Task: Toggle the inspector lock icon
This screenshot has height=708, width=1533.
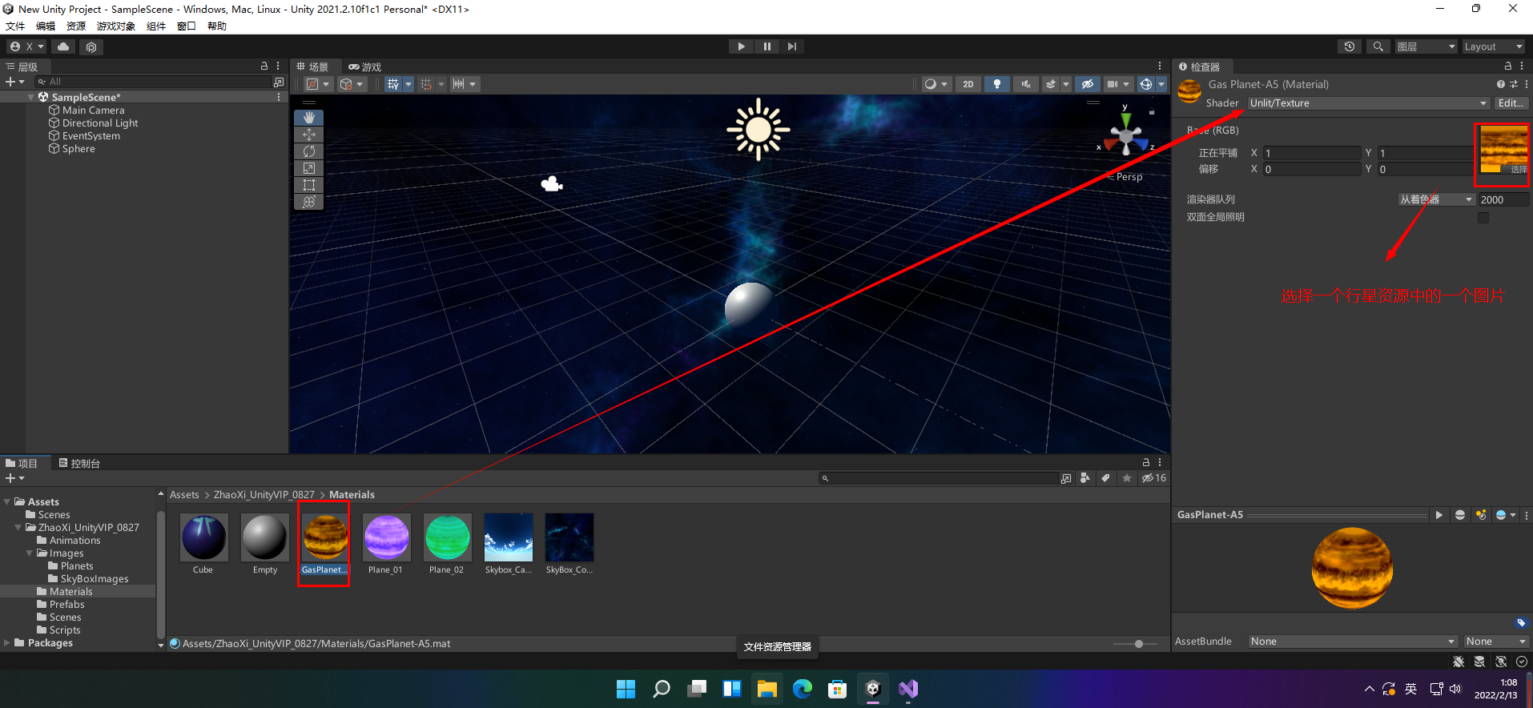Action: coord(1507,66)
